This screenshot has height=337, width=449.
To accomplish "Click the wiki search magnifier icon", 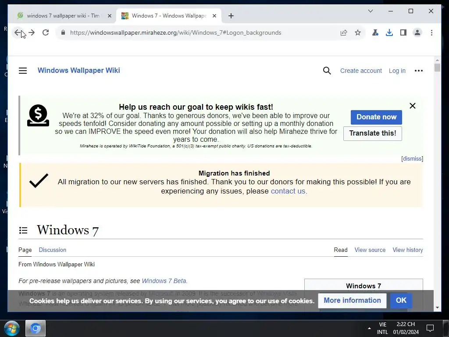I will click(x=327, y=71).
